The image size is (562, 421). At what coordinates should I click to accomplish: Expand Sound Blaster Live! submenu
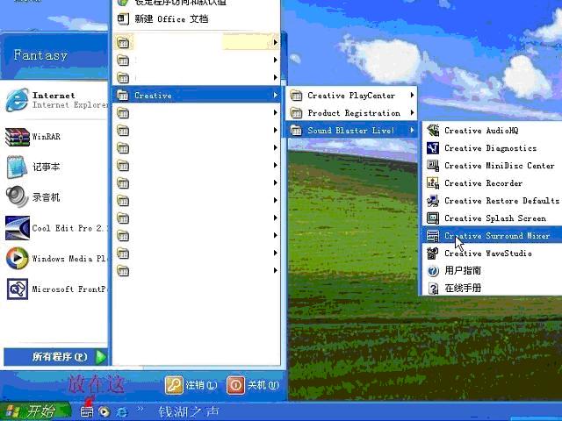pos(351,131)
